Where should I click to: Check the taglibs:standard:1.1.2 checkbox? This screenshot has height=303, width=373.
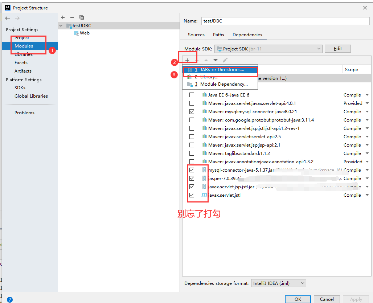192,153
